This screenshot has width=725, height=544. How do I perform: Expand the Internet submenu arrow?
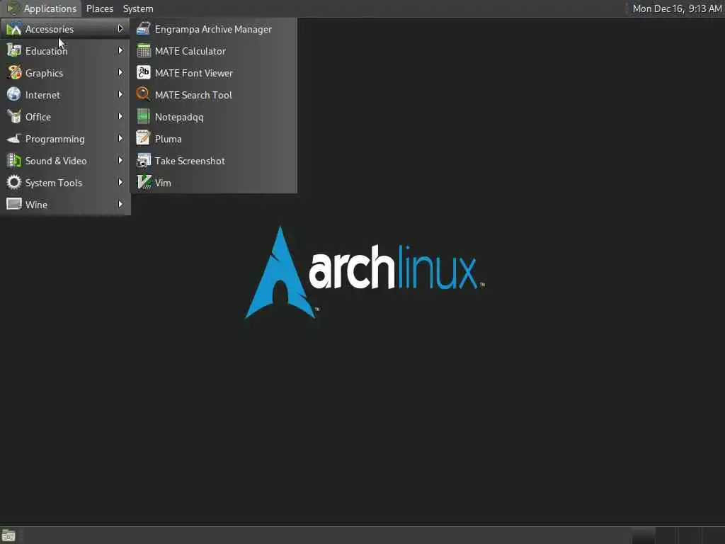pyautogui.click(x=120, y=94)
